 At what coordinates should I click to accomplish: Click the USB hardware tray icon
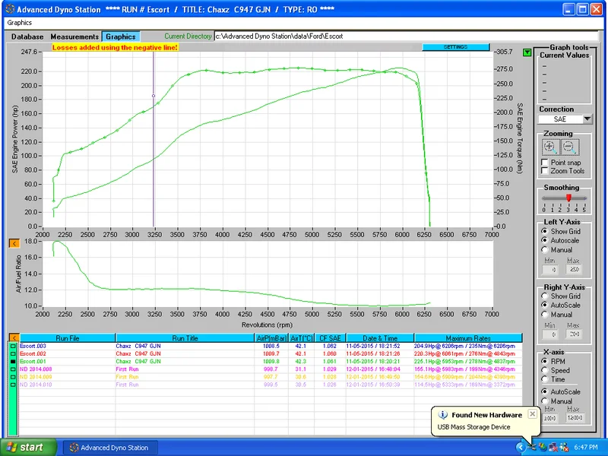tap(532, 447)
